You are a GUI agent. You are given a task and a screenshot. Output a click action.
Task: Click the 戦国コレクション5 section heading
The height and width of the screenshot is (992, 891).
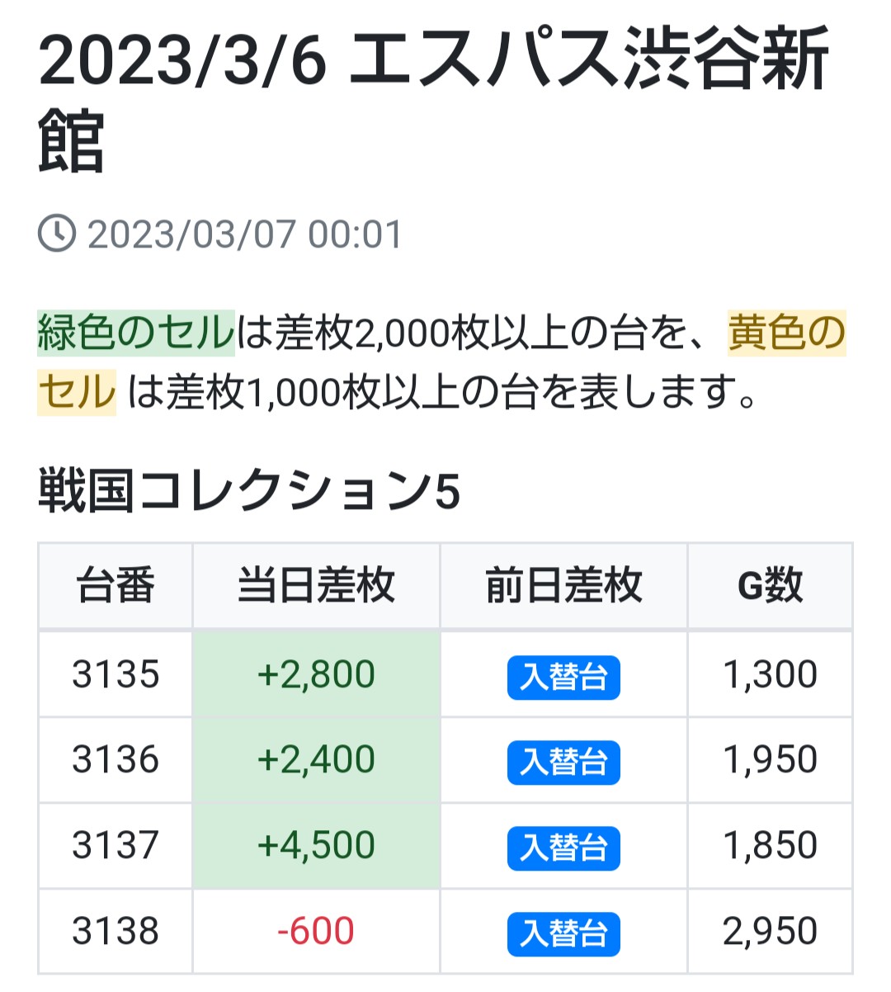(x=249, y=492)
